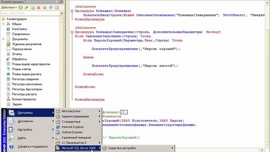This screenshot has height=152, width=270.
Task: Click the blue Move Up arrow icon
Action: [45, 8]
